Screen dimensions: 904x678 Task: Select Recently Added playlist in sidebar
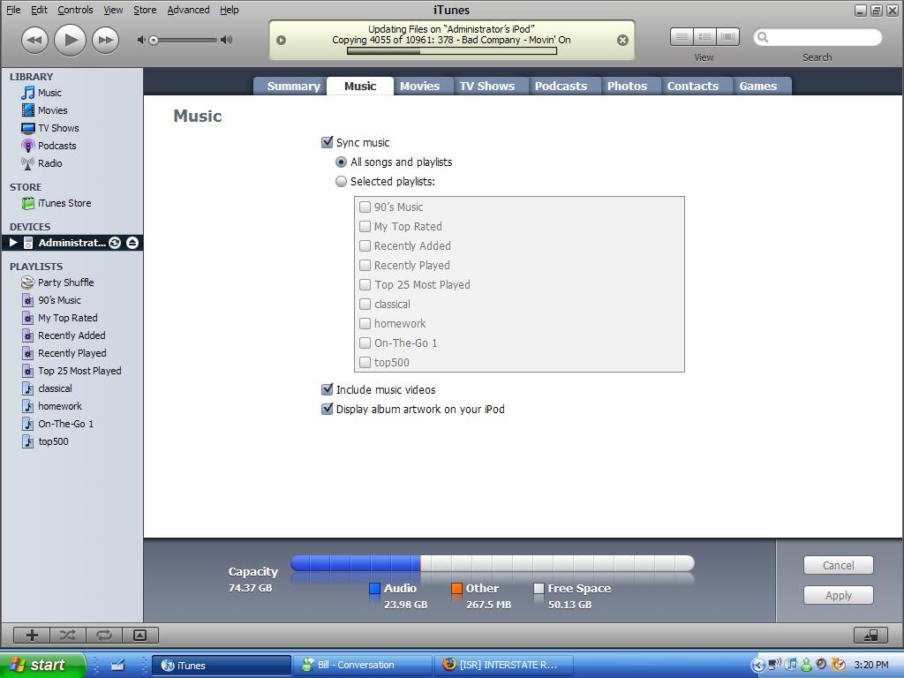click(x=72, y=335)
